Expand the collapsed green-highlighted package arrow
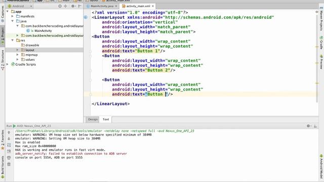324x182 pixels. click(x=18, y=35)
